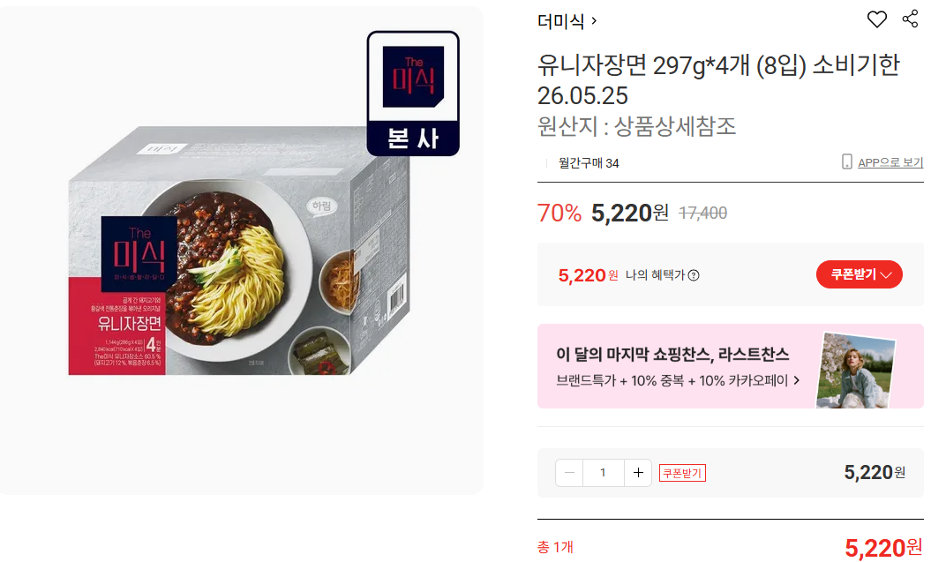Open the 라스트찬스 promotion banner
This screenshot has height=562, width=946.
[730, 366]
